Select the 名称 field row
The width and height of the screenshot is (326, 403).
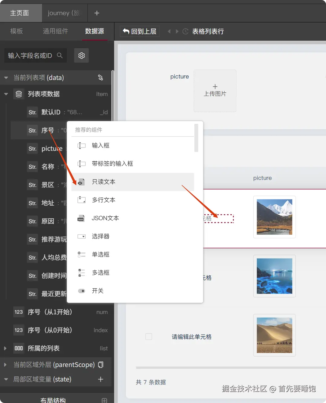(39, 167)
